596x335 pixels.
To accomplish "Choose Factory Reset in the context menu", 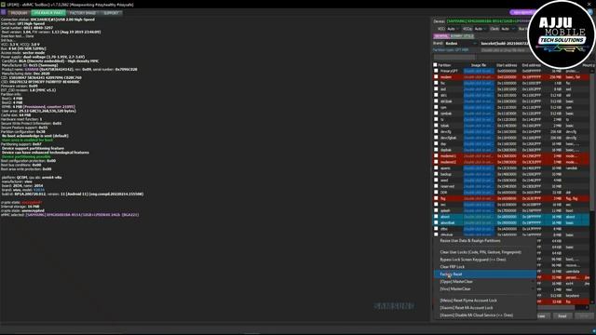I will coord(485,275).
